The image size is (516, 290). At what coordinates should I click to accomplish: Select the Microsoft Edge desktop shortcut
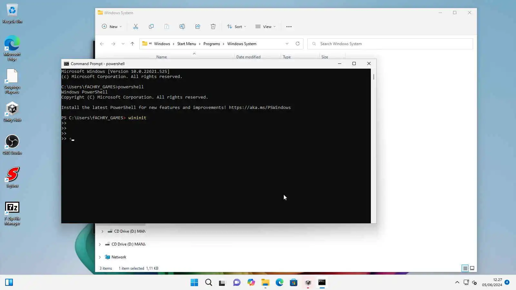pyautogui.click(x=12, y=48)
